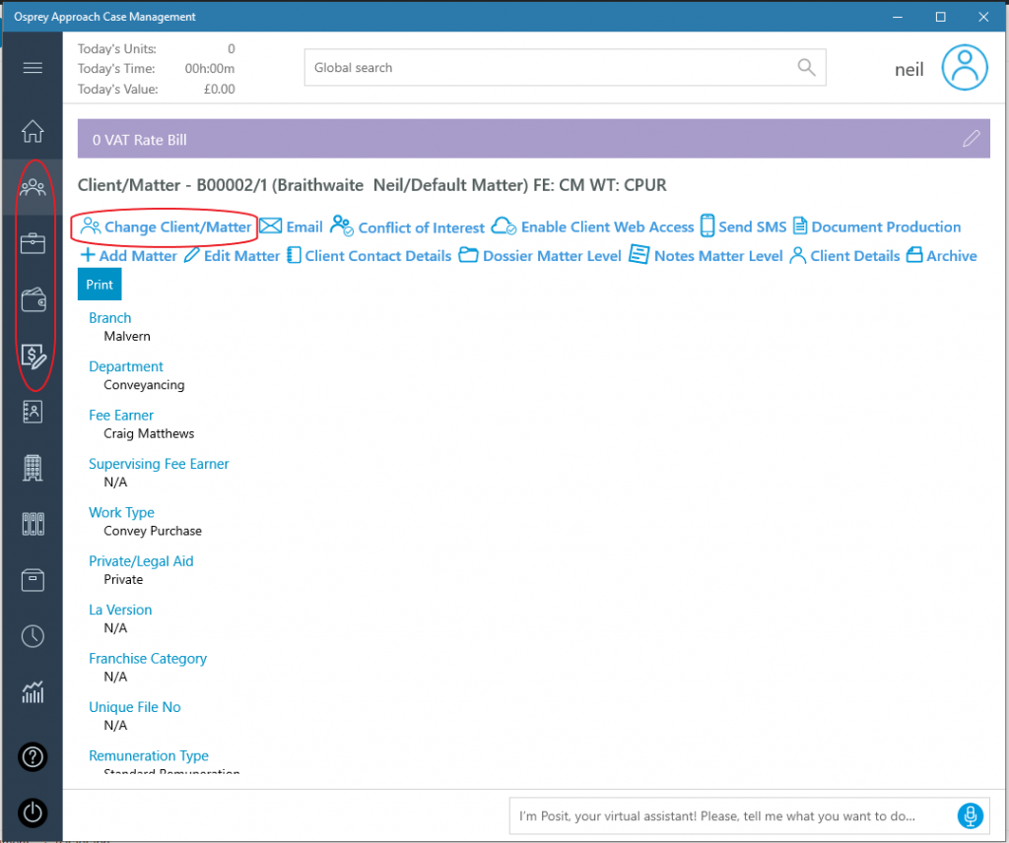Click the Branch value Malvern
Screen dimensions: 1009x843
coord(127,336)
